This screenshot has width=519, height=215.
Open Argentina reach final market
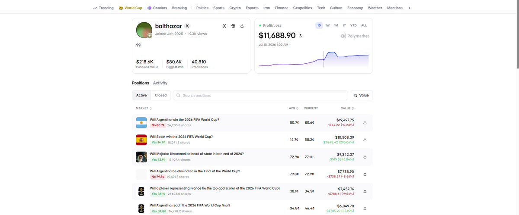[190, 205]
